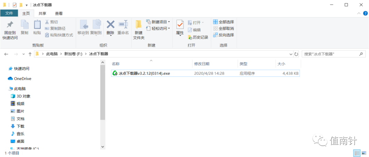Switch to the Share tab
This screenshot has width=369, height=157.
coord(42,14)
